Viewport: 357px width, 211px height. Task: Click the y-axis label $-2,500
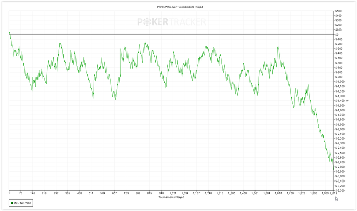340,153
